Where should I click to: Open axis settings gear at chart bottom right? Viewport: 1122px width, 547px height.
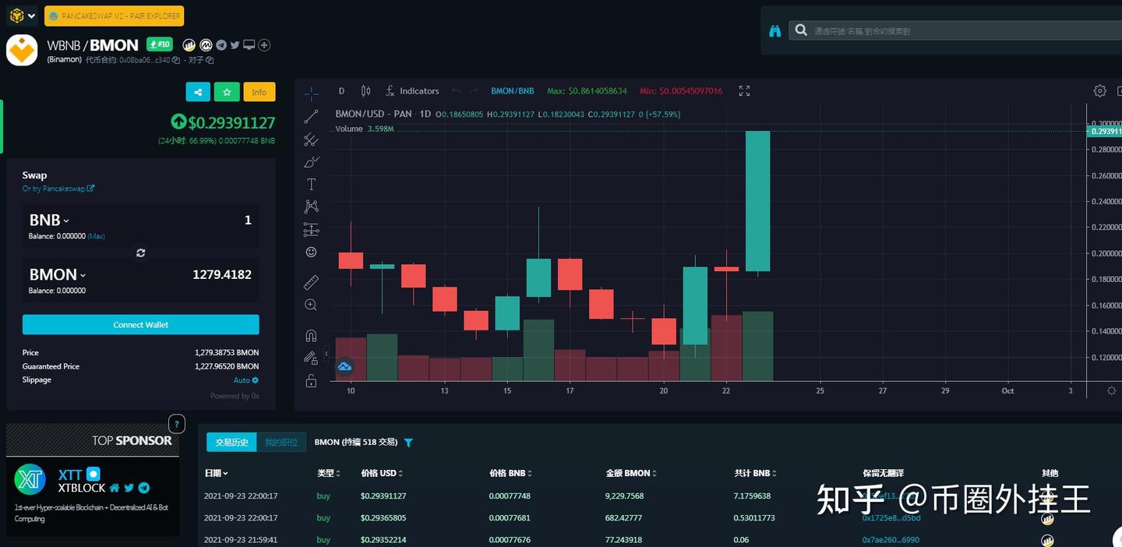click(x=1111, y=390)
